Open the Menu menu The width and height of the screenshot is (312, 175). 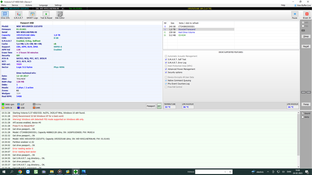[3, 5]
